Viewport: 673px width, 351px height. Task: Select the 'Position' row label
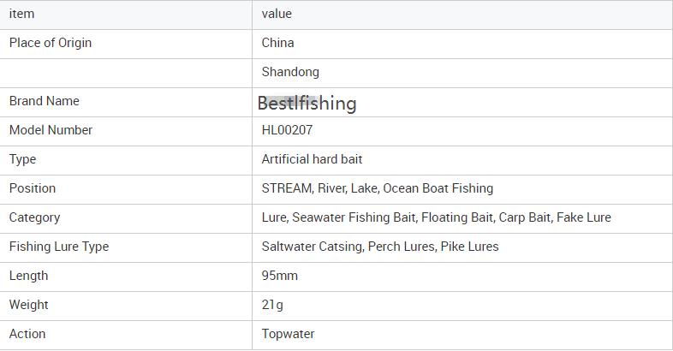click(x=33, y=188)
